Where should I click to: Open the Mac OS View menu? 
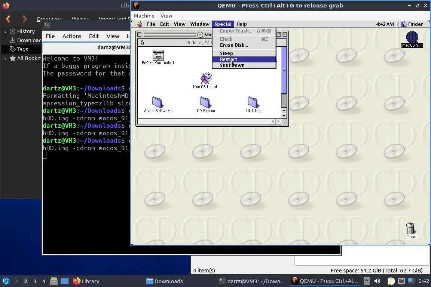pyautogui.click(x=180, y=24)
